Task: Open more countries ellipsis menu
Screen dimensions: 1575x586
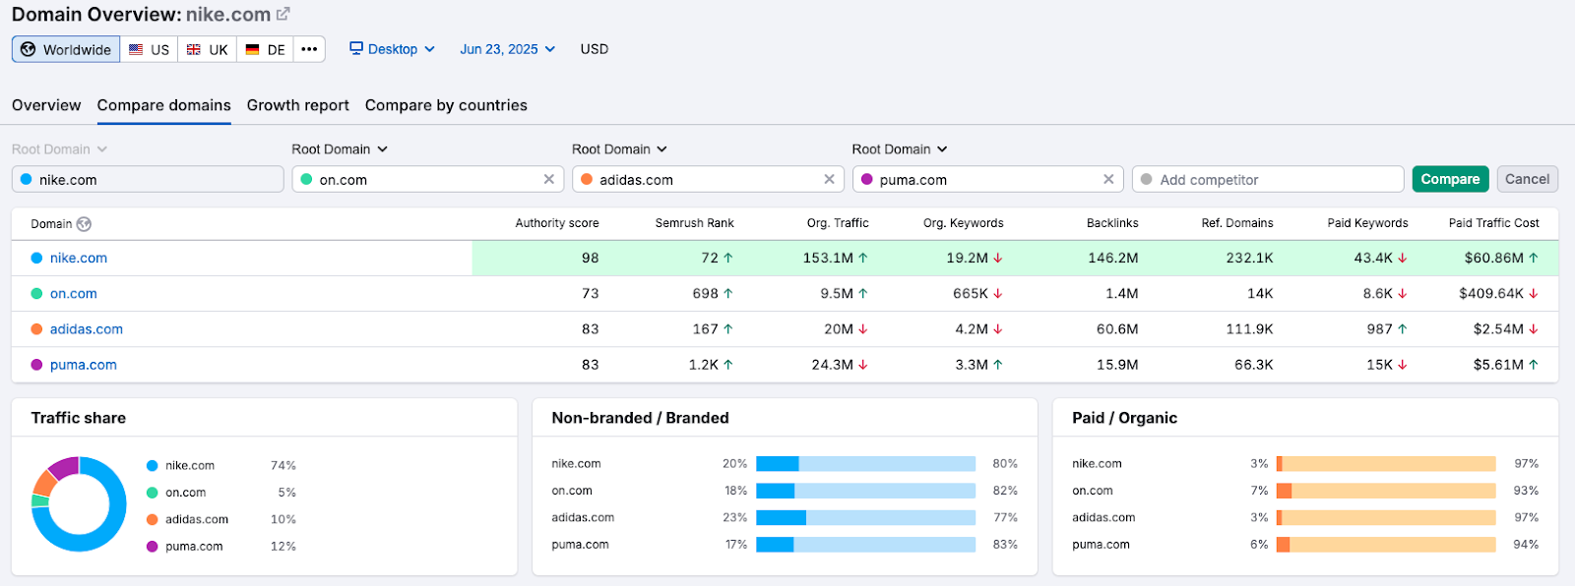Action: tap(309, 49)
